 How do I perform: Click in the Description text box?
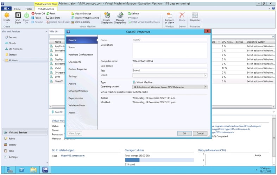point(170,51)
